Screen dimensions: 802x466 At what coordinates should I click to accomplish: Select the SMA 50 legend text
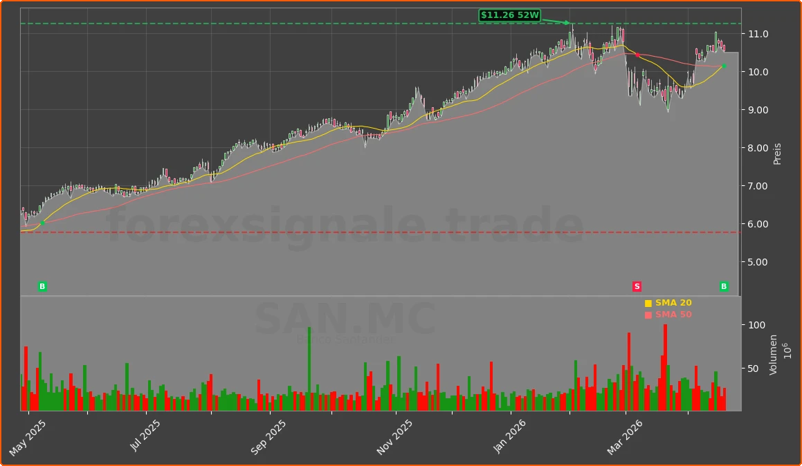pos(673,315)
